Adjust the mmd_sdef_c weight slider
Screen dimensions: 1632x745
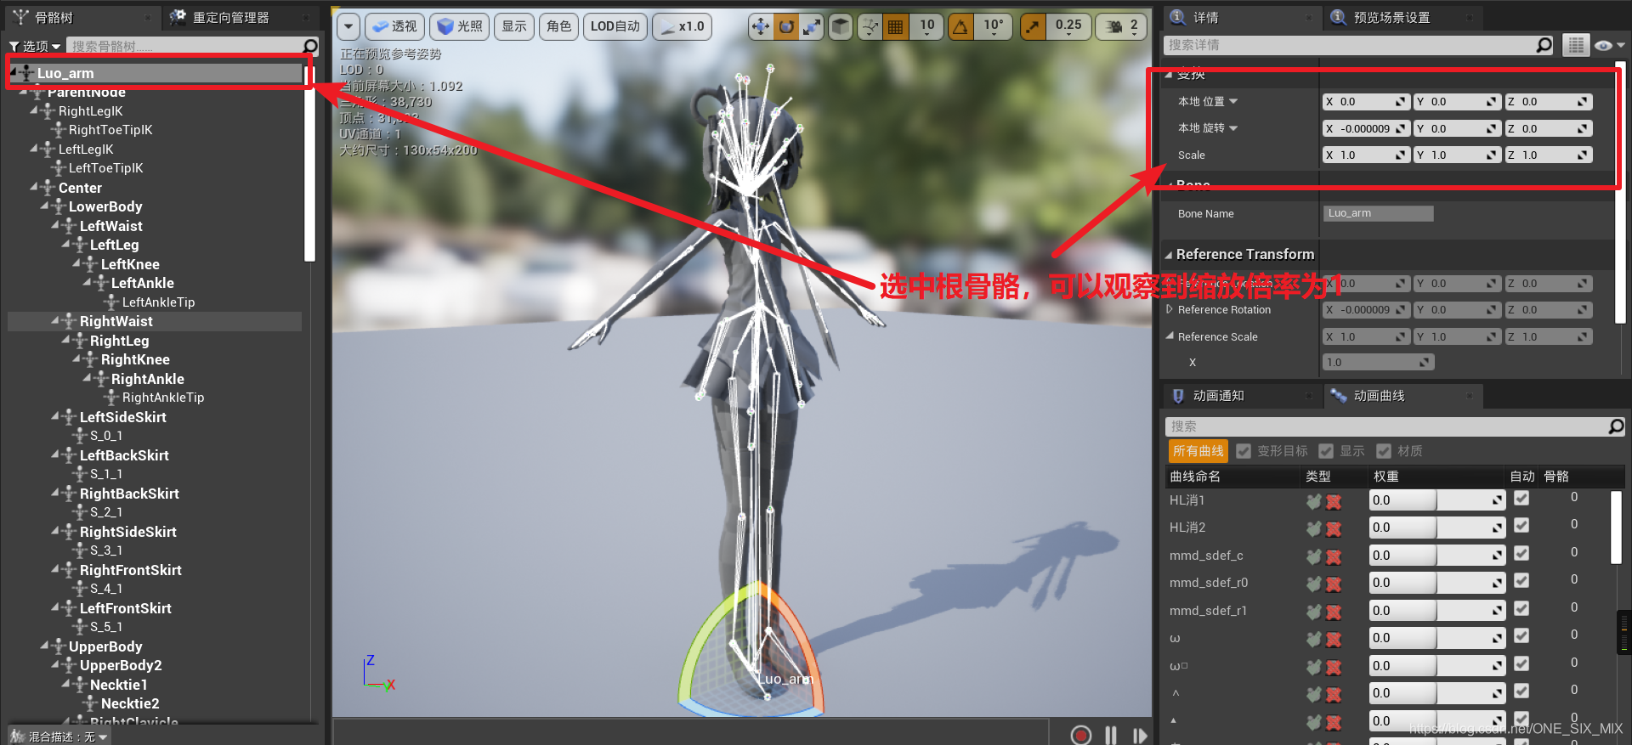click(1435, 556)
